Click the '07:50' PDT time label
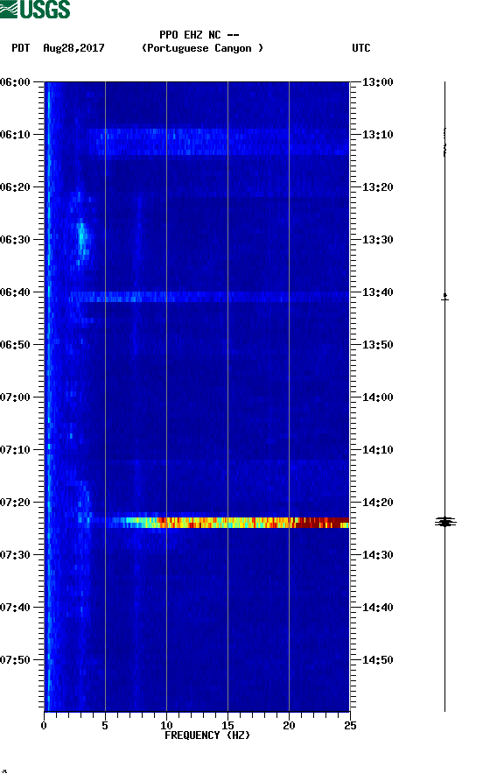The width and height of the screenshot is (483, 781). tap(16, 660)
